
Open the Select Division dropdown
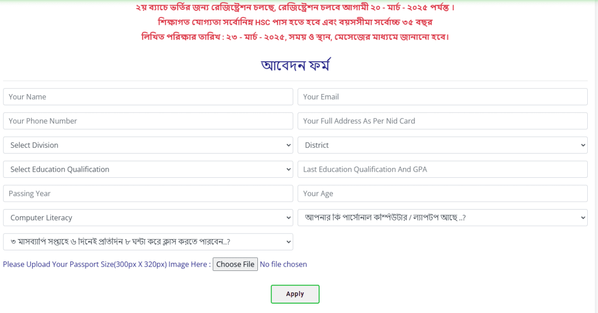click(148, 145)
